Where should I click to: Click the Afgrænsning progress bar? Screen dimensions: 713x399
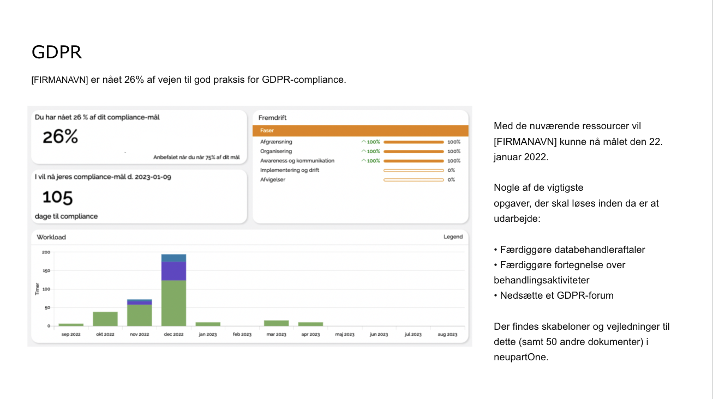pyautogui.click(x=414, y=142)
